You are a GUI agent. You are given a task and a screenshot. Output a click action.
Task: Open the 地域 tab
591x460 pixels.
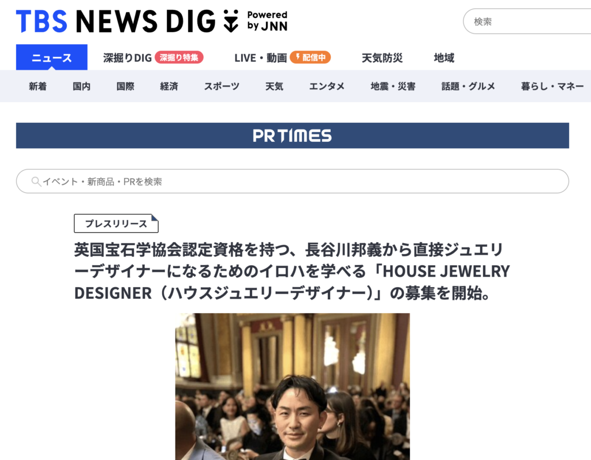(444, 58)
